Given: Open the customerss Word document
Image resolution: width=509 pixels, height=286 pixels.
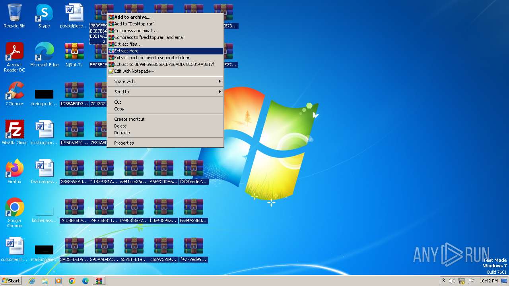Looking at the screenshot, I should tap(14, 250).
